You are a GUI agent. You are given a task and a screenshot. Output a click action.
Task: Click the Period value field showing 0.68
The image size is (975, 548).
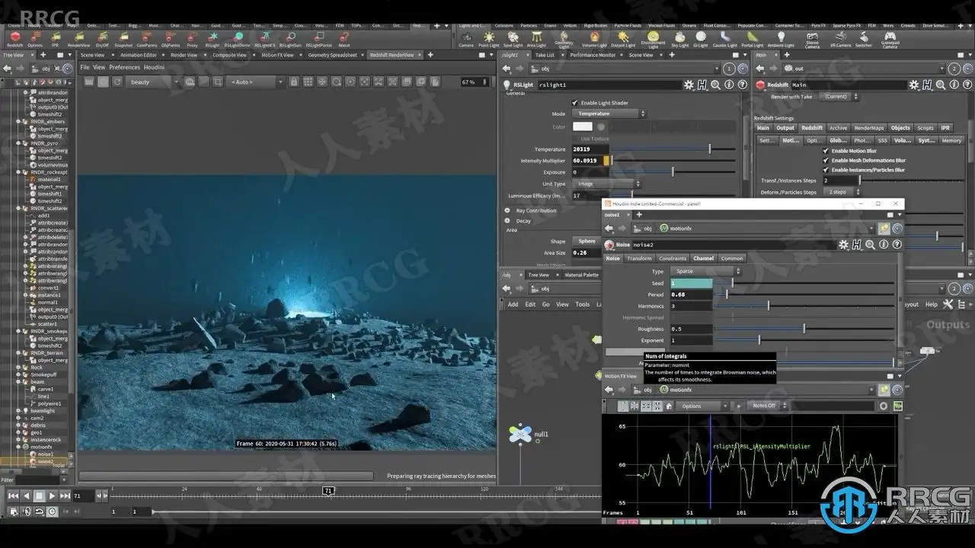(x=691, y=295)
